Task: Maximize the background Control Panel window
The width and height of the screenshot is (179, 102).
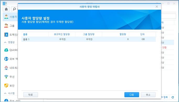Action: [168, 4]
